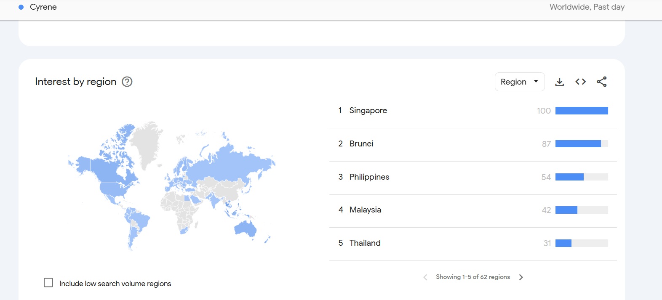The image size is (662, 300).
Task: Click Australia on the world map
Action: click(x=246, y=228)
